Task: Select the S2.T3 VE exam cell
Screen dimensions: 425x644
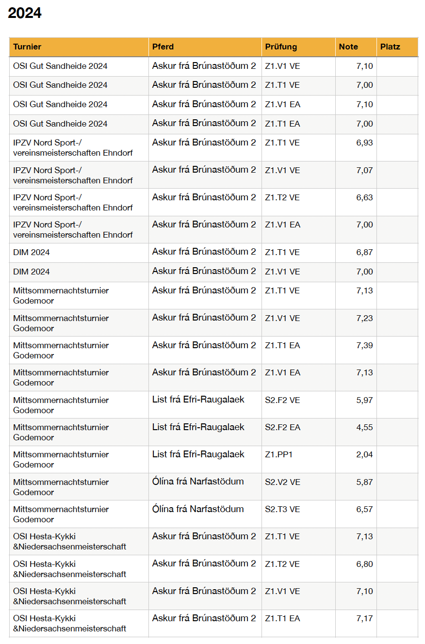Action: tap(282, 510)
